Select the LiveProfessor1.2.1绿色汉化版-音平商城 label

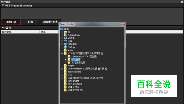pyautogui.click(x=87, y=69)
